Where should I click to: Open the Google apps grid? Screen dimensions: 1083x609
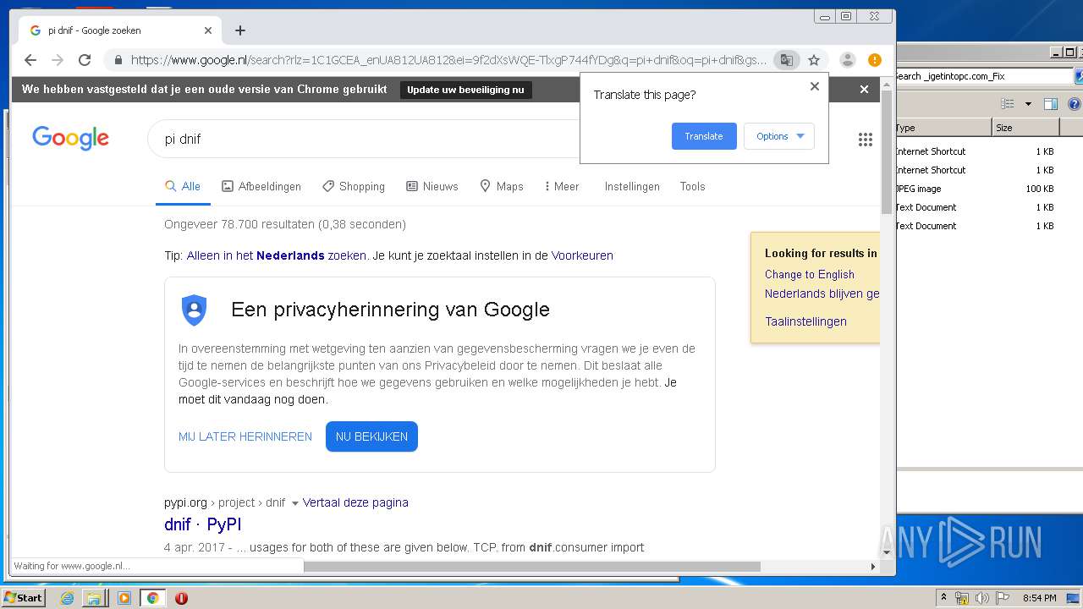[865, 140]
